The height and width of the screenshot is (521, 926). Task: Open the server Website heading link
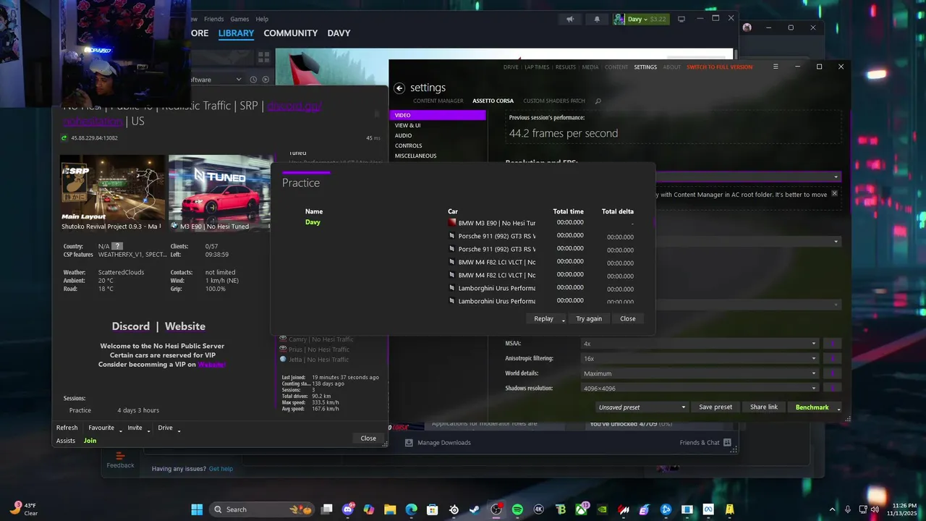point(185,326)
